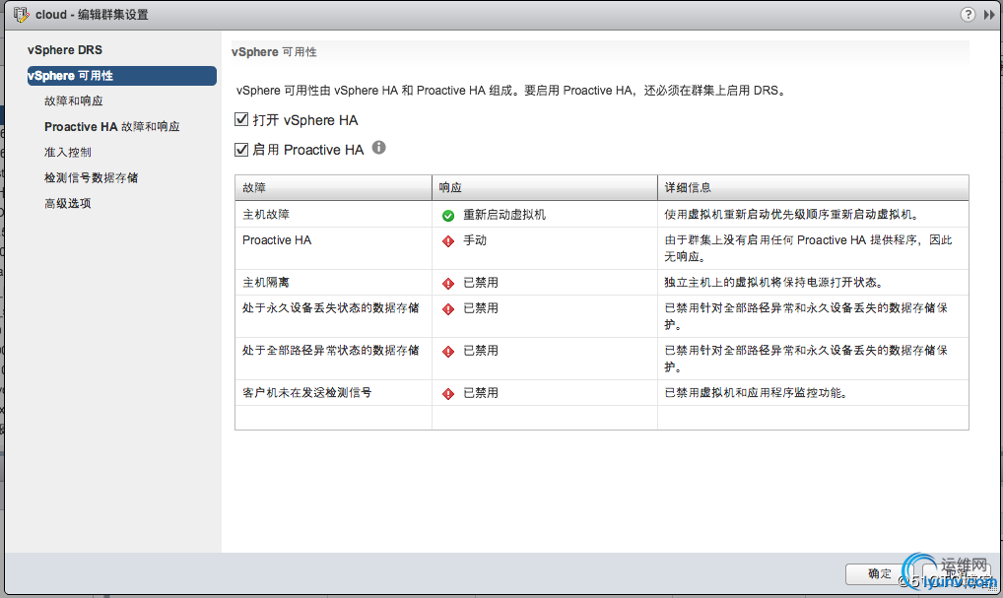Open 故障和响应 section in sidebar
The image size is (1003, 598).
(74, 101)
